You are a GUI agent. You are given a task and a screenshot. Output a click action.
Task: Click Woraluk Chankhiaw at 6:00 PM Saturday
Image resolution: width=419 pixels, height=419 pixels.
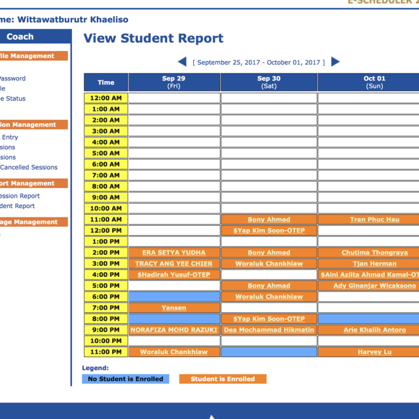(x=269, y=297)
